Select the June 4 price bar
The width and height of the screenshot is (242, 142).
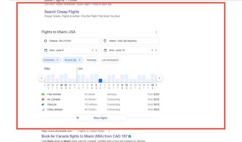tap(92, 78)
